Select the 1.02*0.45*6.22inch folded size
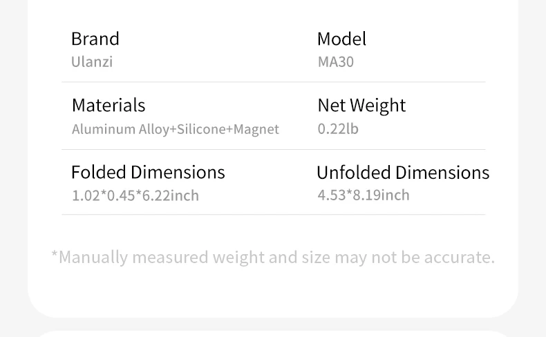Screen dimensions: 546x337 (x=135, y=195)
